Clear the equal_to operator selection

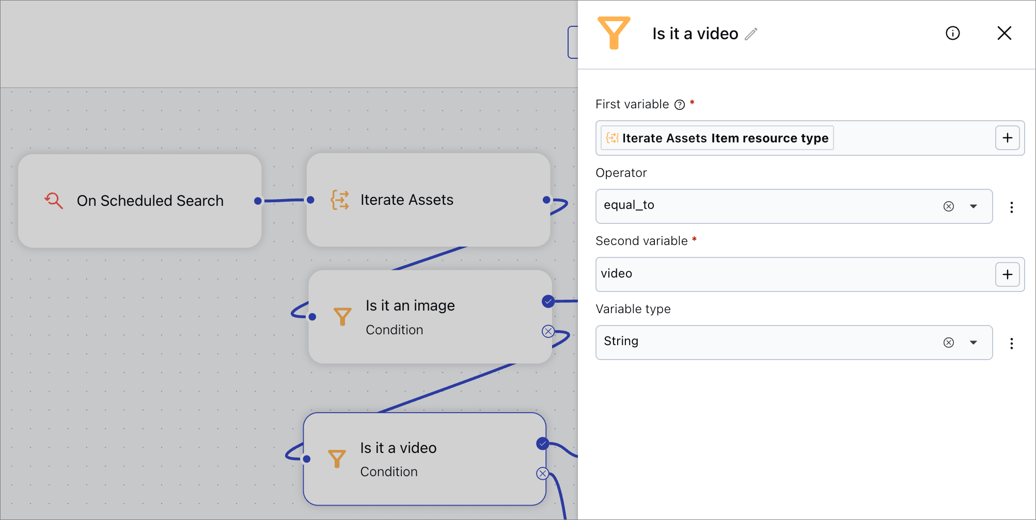tap(948, 206)
